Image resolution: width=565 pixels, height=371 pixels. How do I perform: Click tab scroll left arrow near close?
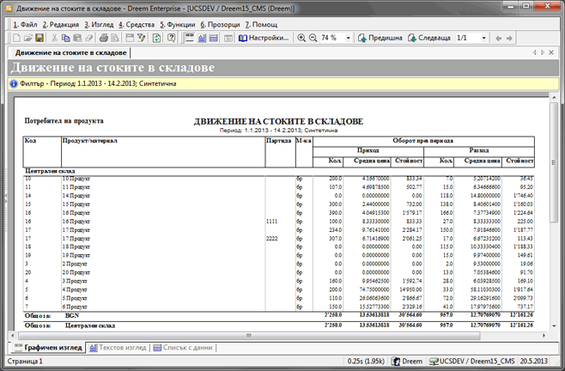coord(534,52)
